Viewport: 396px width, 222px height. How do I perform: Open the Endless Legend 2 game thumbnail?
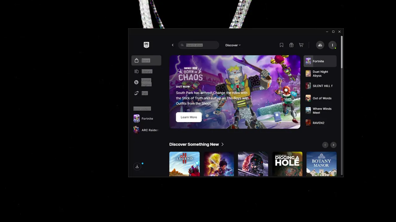pyautogui.click(x=184, y=164)
